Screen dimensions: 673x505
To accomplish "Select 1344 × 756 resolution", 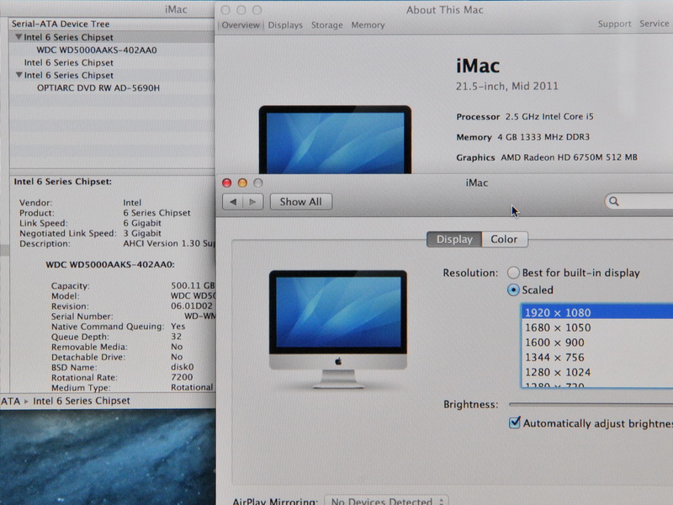I will click(x=597, y=357).
